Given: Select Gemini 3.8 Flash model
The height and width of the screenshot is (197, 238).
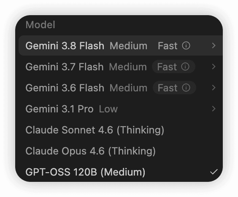Looking at the screenshot, I should [121, 45].
